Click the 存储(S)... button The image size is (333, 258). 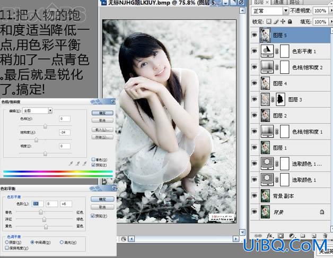click(102, 137)
